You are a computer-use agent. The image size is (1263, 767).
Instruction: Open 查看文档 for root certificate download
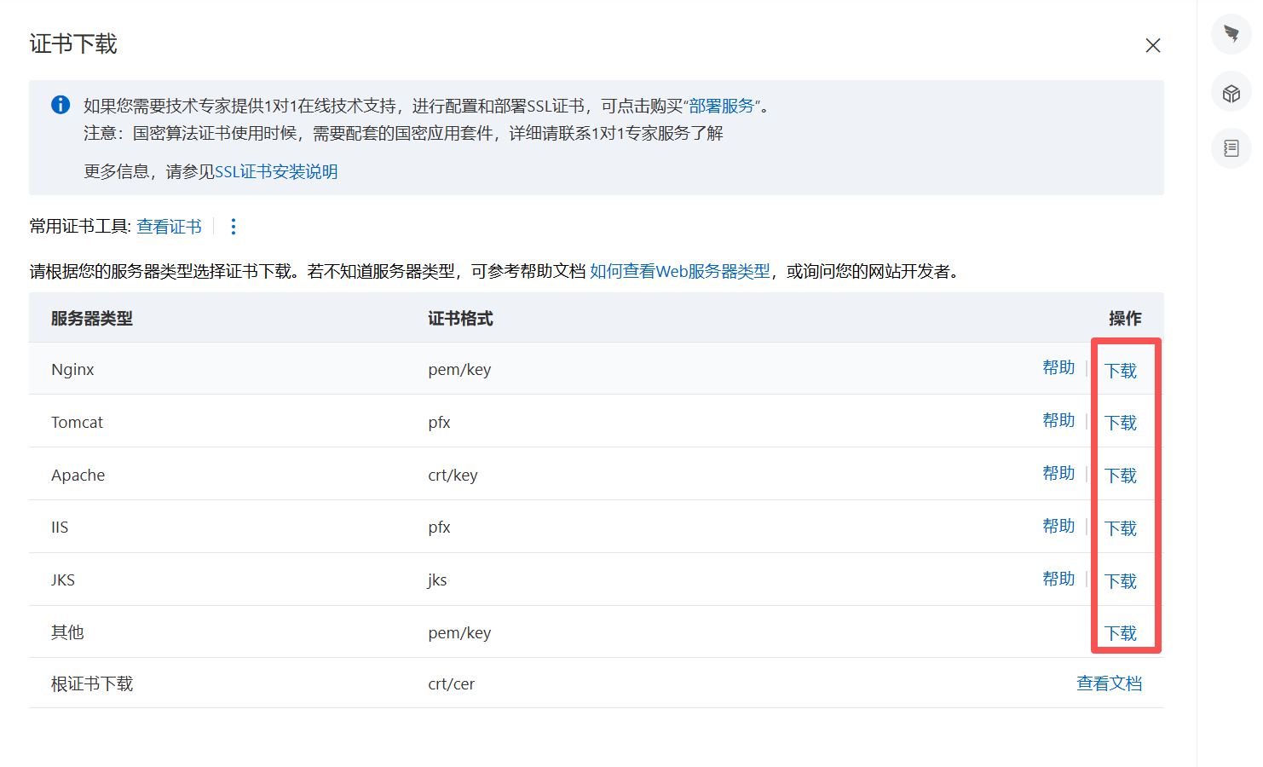click(x=1109, y=683)
